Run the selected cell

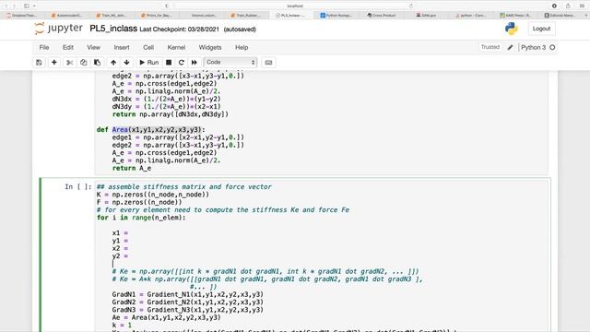point(149,63)
